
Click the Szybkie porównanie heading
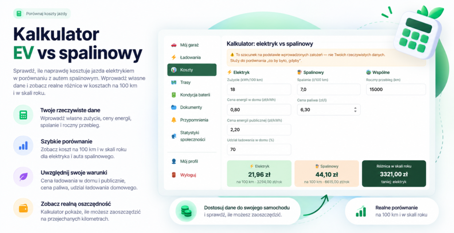pyautogui.click(x=67, y=142)
